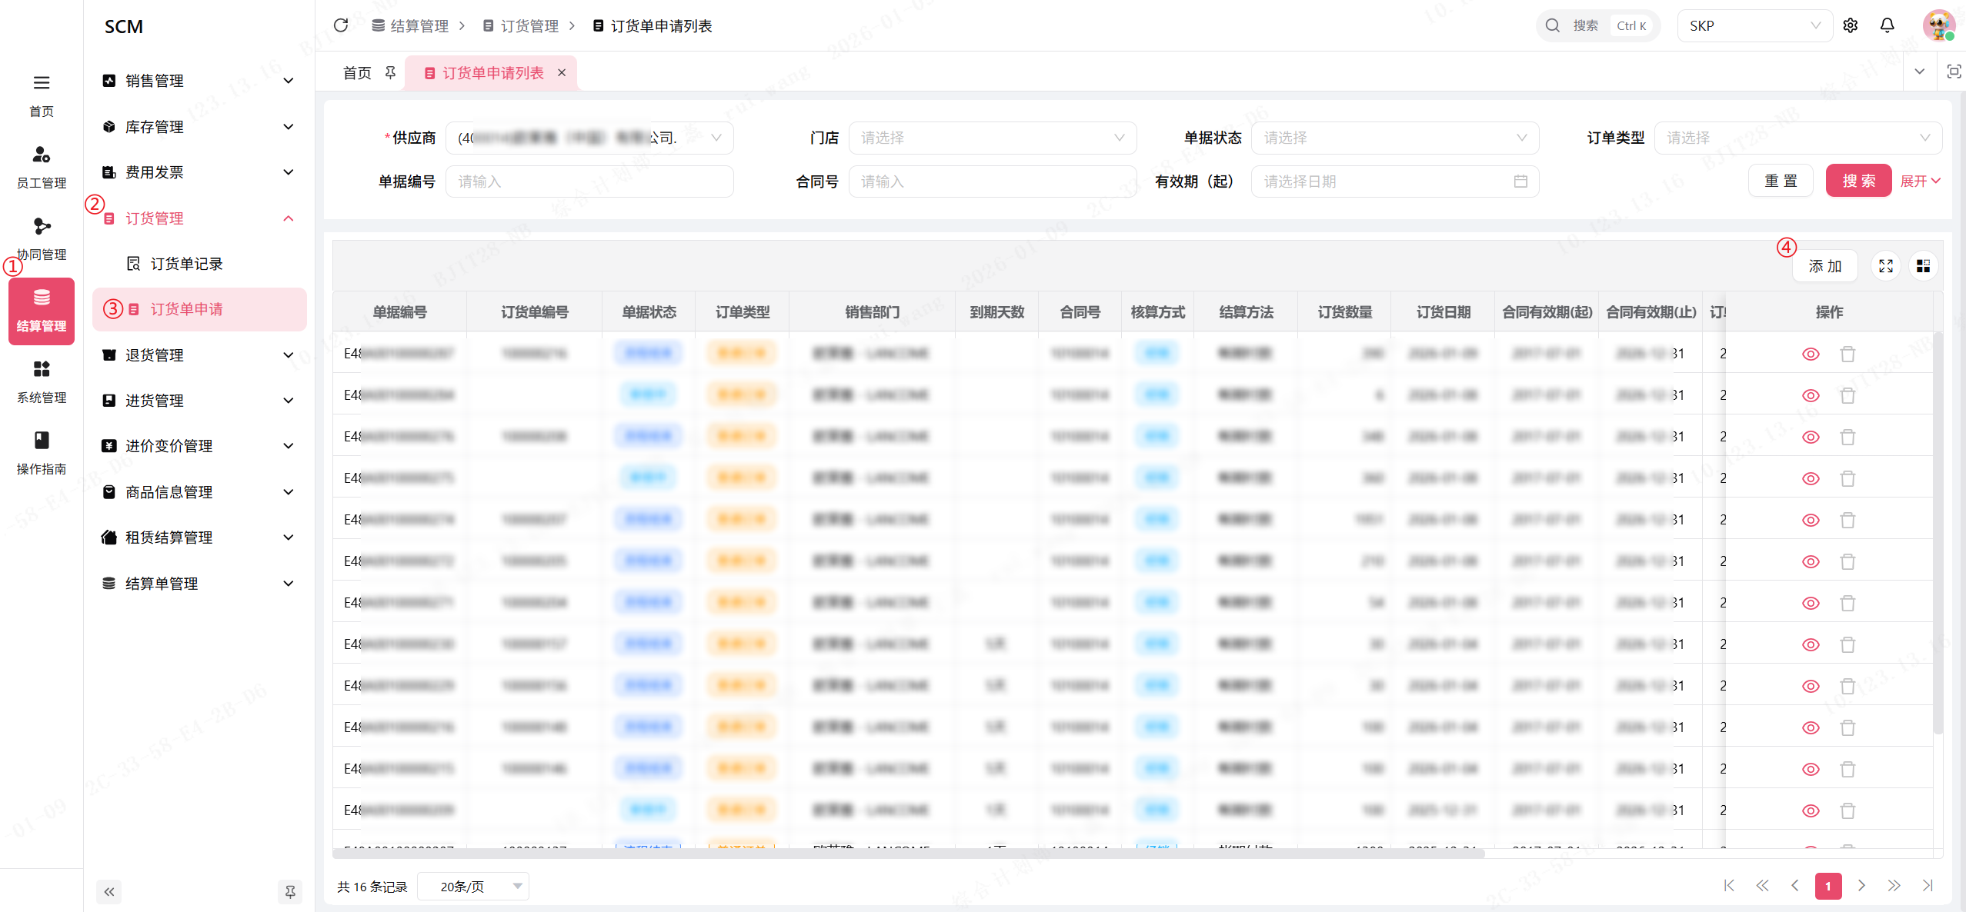Open the column settings grid icon
The image size is (1966, 912).
1923,266
